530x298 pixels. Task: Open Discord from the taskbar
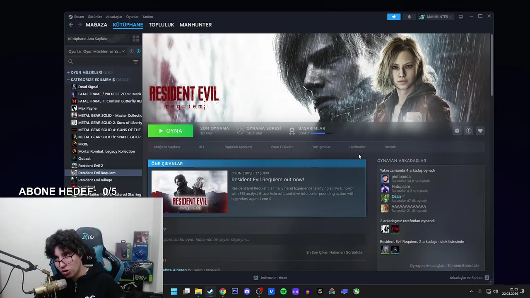(247, 291)
